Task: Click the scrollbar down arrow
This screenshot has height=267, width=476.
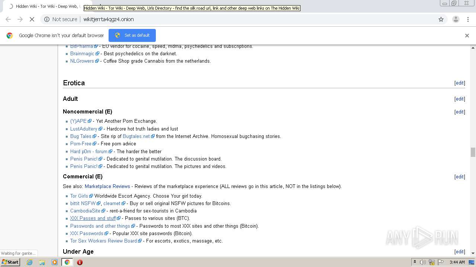Action: pyautogui.click(x=473, y=253)
